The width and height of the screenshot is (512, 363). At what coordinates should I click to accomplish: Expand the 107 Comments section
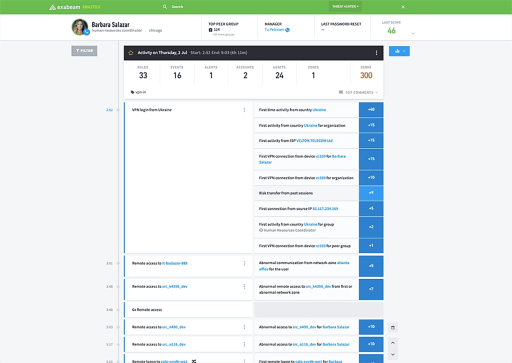[358, 92]
